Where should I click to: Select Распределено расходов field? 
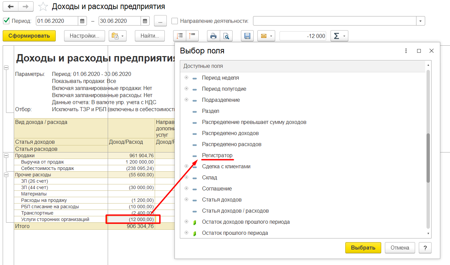coord(232,144)
